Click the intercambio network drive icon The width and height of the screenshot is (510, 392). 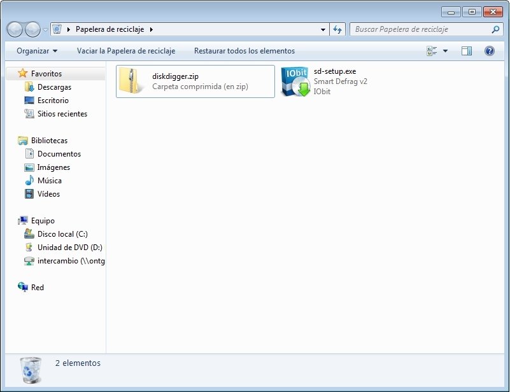click(x=29, y=261)
